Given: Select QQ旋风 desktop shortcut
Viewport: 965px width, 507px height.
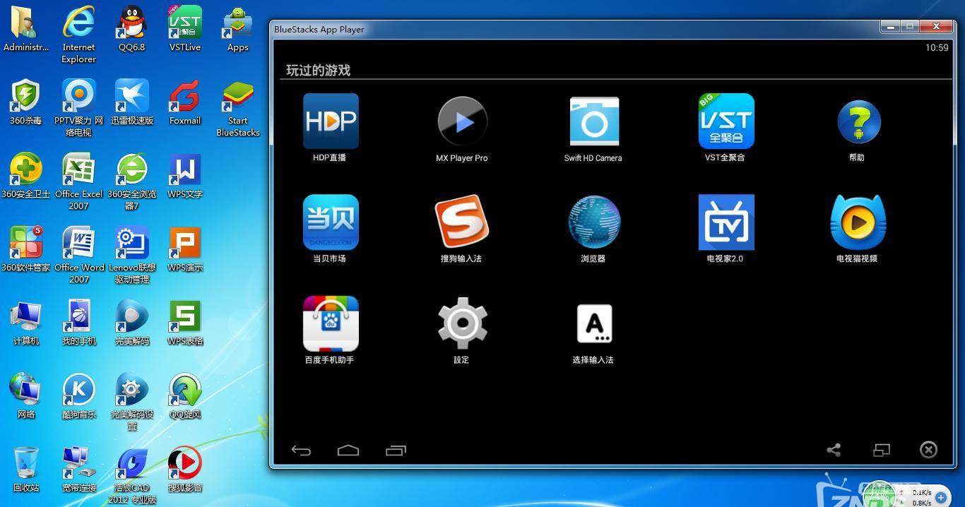Looking at the screenshot, I should [185, 395].
